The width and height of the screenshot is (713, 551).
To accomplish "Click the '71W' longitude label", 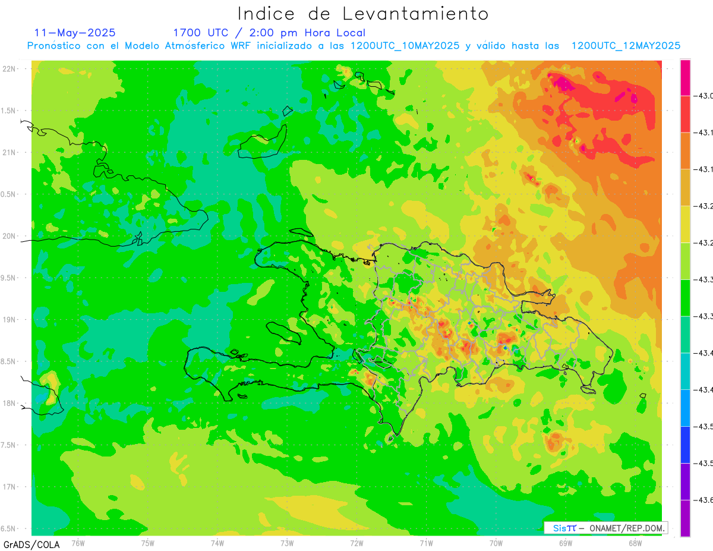I will [426, 543].
